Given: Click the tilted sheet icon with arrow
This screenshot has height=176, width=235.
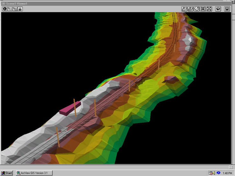Looking at the screenshot, I should tap(197, 9).
